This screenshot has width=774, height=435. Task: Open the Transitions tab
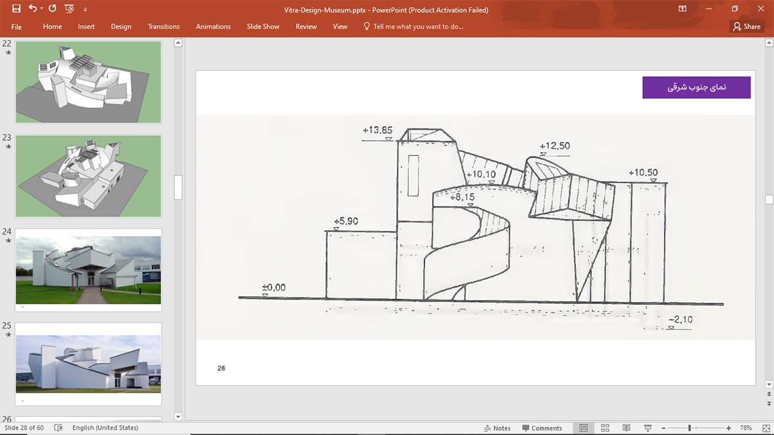click(163, 27)
